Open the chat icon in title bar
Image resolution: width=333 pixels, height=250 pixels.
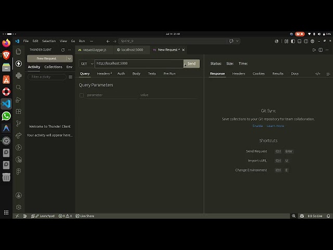231,41
